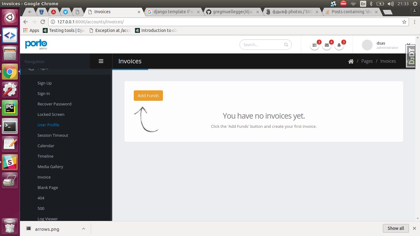
Task: Open Introduction to class bookmark
Action: [156, 30]
